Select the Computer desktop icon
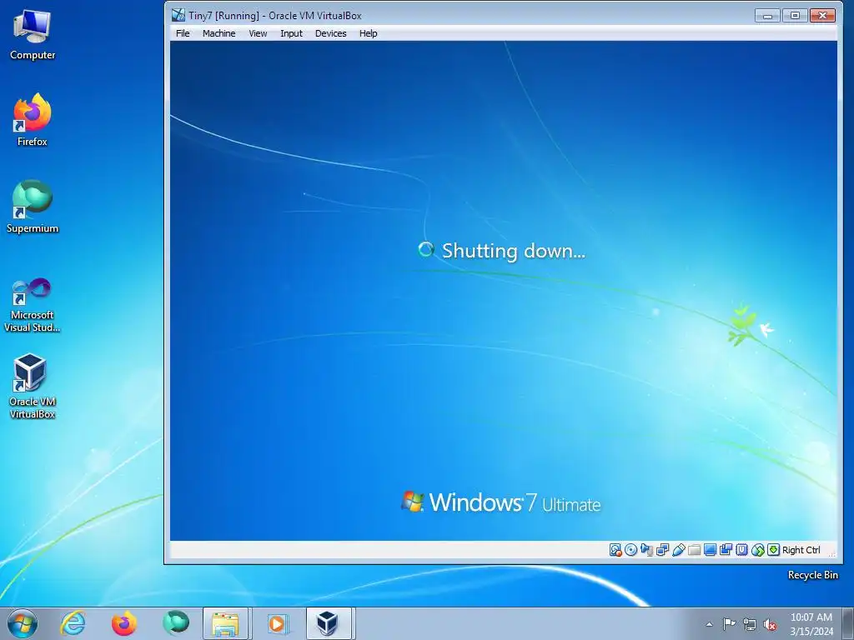Image resolution: width=854 pixels, height=640 pixels. (x=33, y=35)
